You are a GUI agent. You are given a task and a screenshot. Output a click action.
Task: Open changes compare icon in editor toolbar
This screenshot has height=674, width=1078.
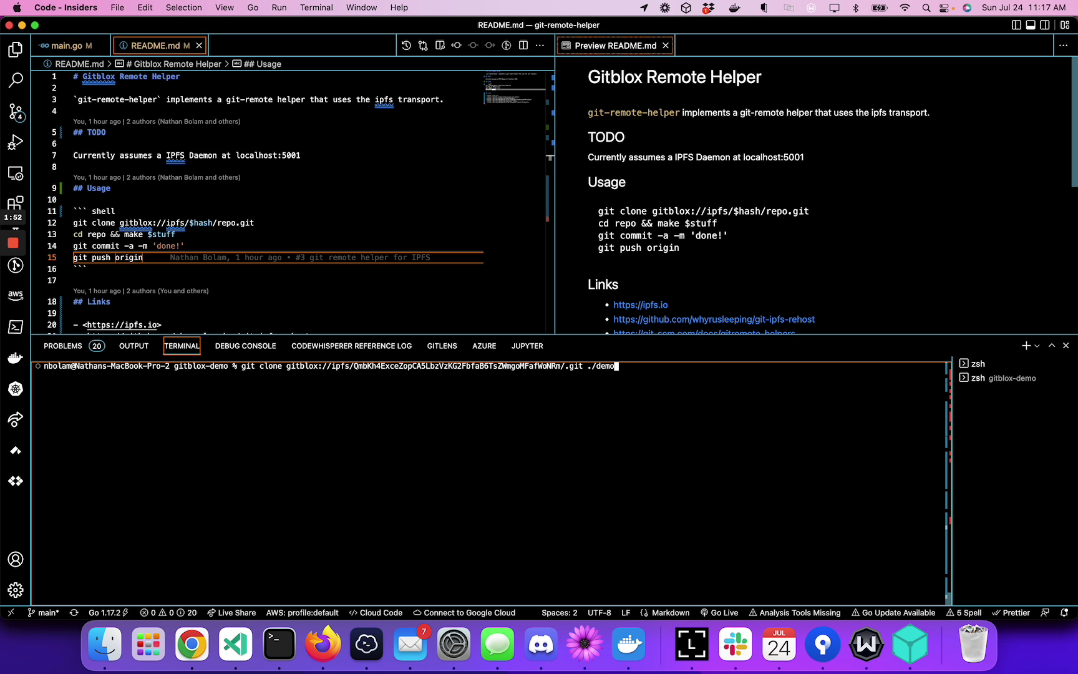(x=423, y=46)
